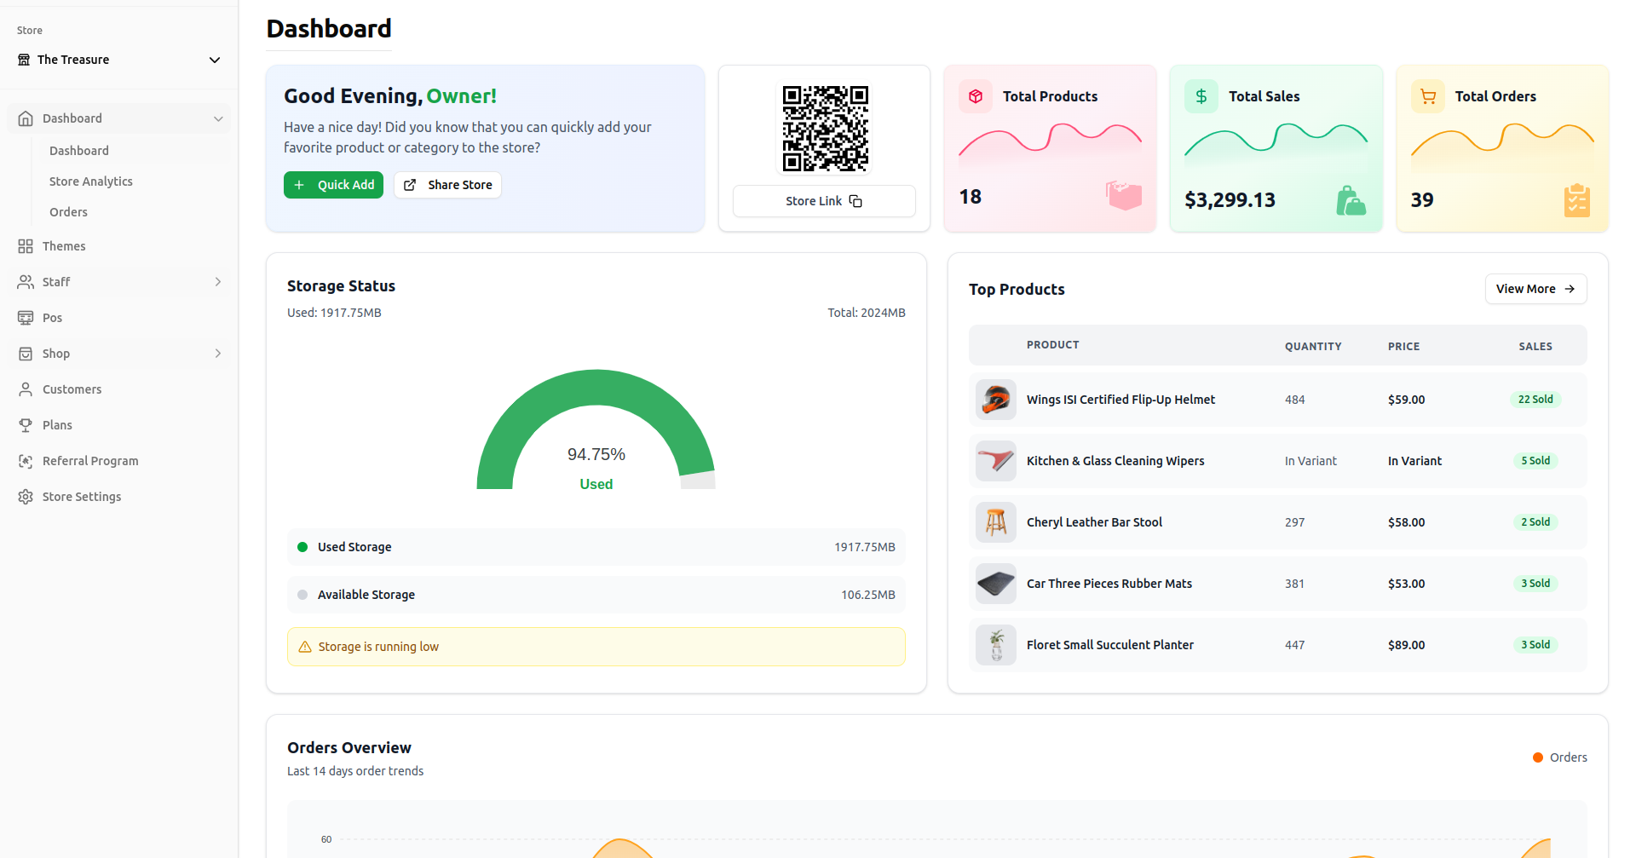Click the Plans trophy icon
The height and width of the screenshot is (858, 1636).
26,425
